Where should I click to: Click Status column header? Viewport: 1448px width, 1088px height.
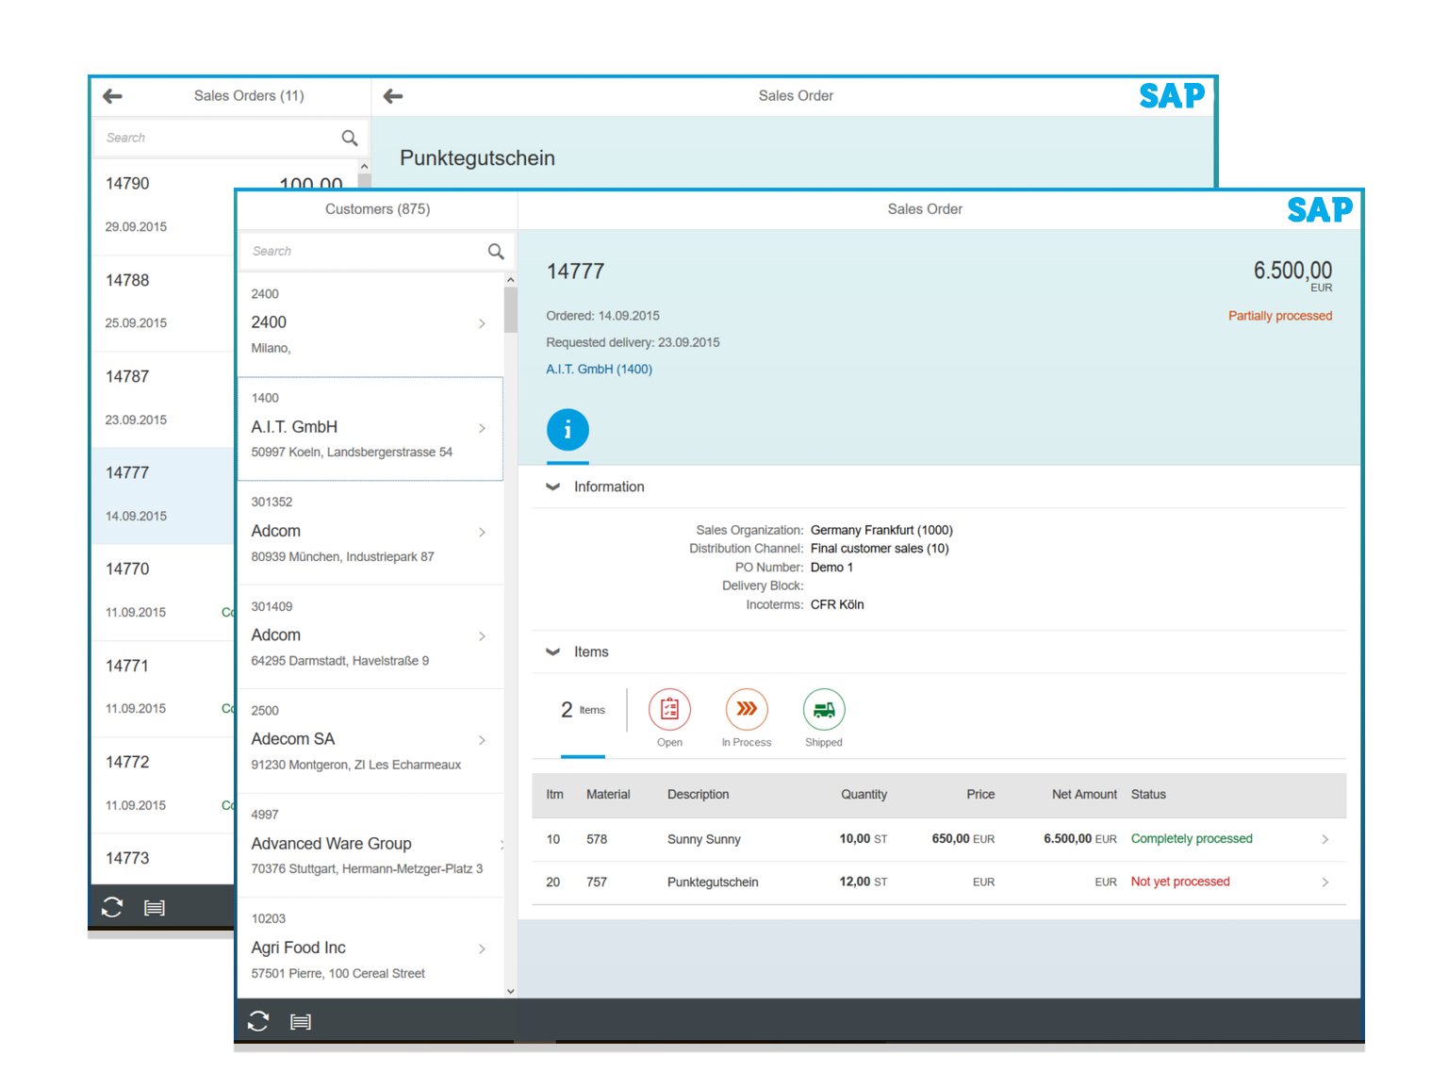(1148, 795)
